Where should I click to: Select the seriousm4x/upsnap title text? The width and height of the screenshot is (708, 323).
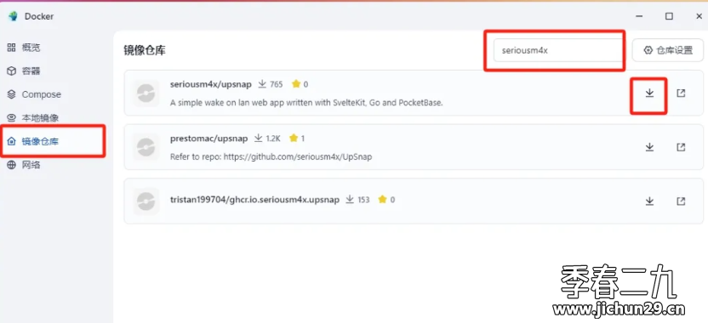click(211, 84)
